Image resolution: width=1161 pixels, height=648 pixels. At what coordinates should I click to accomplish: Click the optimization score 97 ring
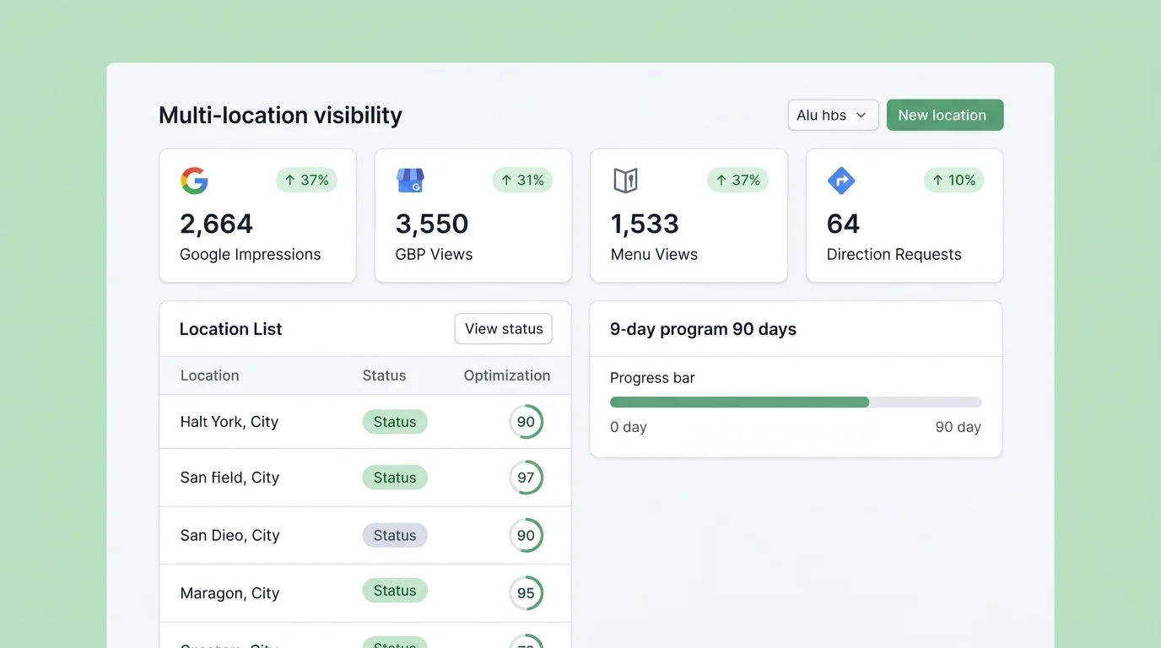(526, 478)
